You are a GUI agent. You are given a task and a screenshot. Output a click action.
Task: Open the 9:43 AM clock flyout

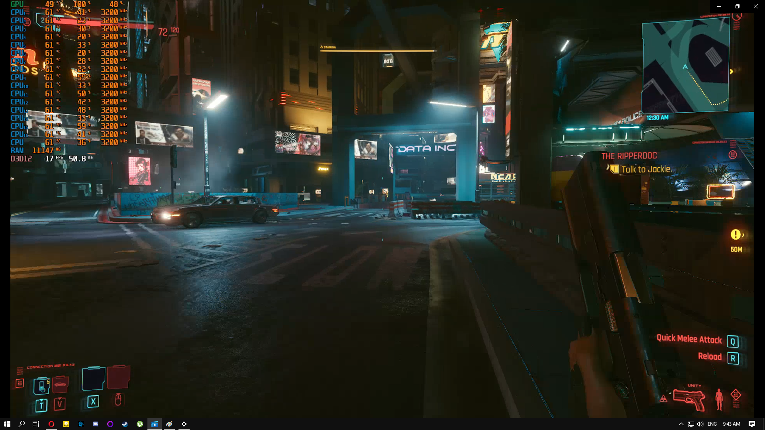pos(732,424)
